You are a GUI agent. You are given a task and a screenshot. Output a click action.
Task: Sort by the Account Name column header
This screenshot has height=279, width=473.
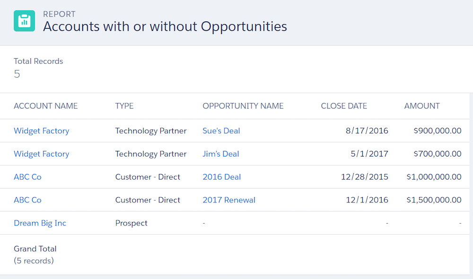(45, 106)
